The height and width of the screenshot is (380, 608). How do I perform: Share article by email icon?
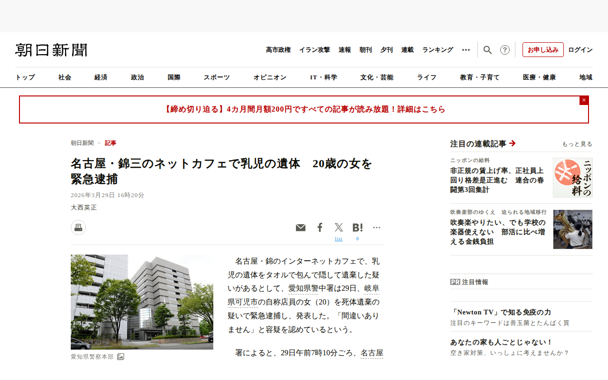tap(301, 228)
